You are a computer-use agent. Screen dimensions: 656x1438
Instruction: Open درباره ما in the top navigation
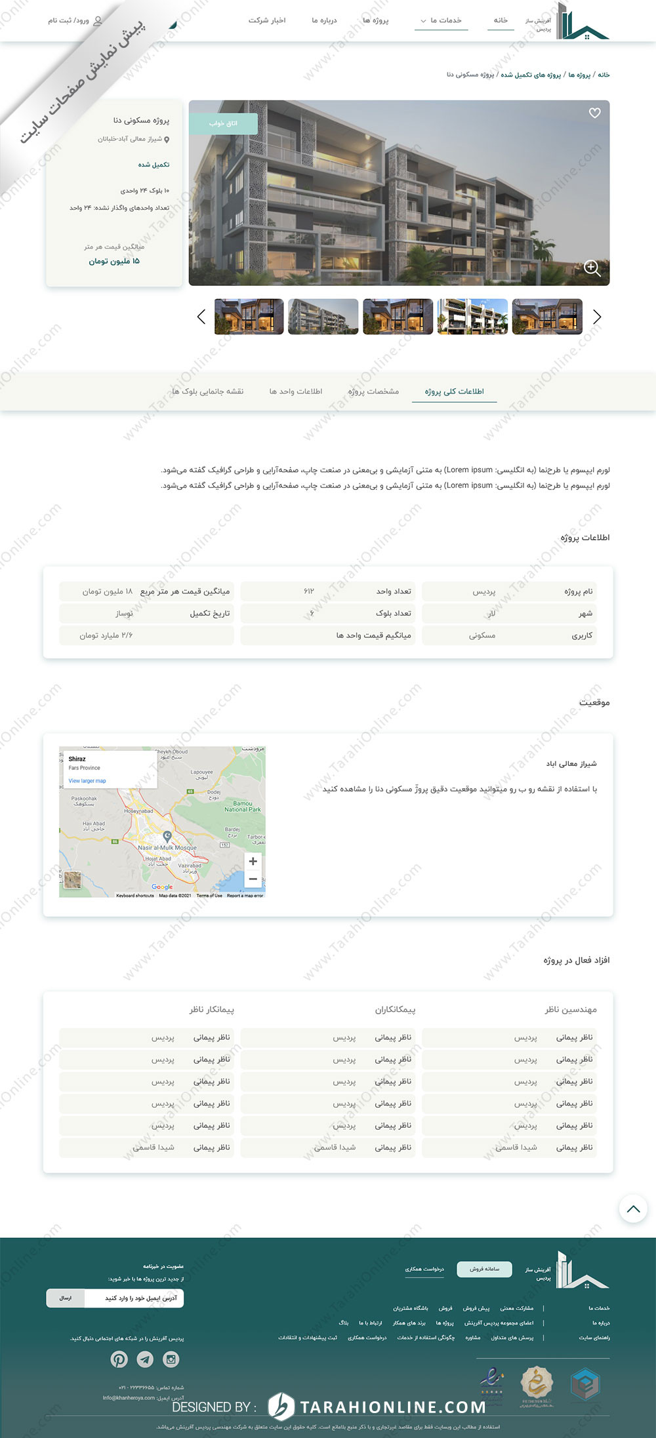tap(324, 20)
